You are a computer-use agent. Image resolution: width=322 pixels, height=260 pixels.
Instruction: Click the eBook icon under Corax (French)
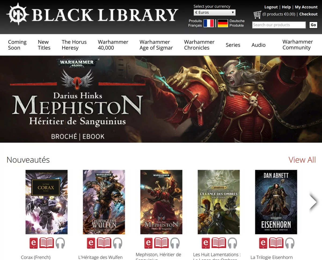pos(34,243)
